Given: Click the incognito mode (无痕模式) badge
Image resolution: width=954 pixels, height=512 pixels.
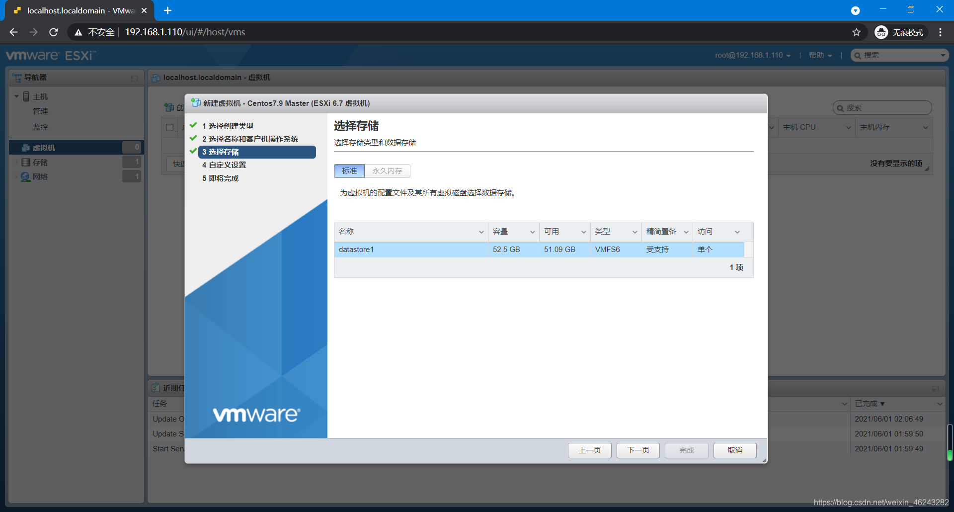Looking at the screenshot, I should pyautogui.click(x=900, y=32).
